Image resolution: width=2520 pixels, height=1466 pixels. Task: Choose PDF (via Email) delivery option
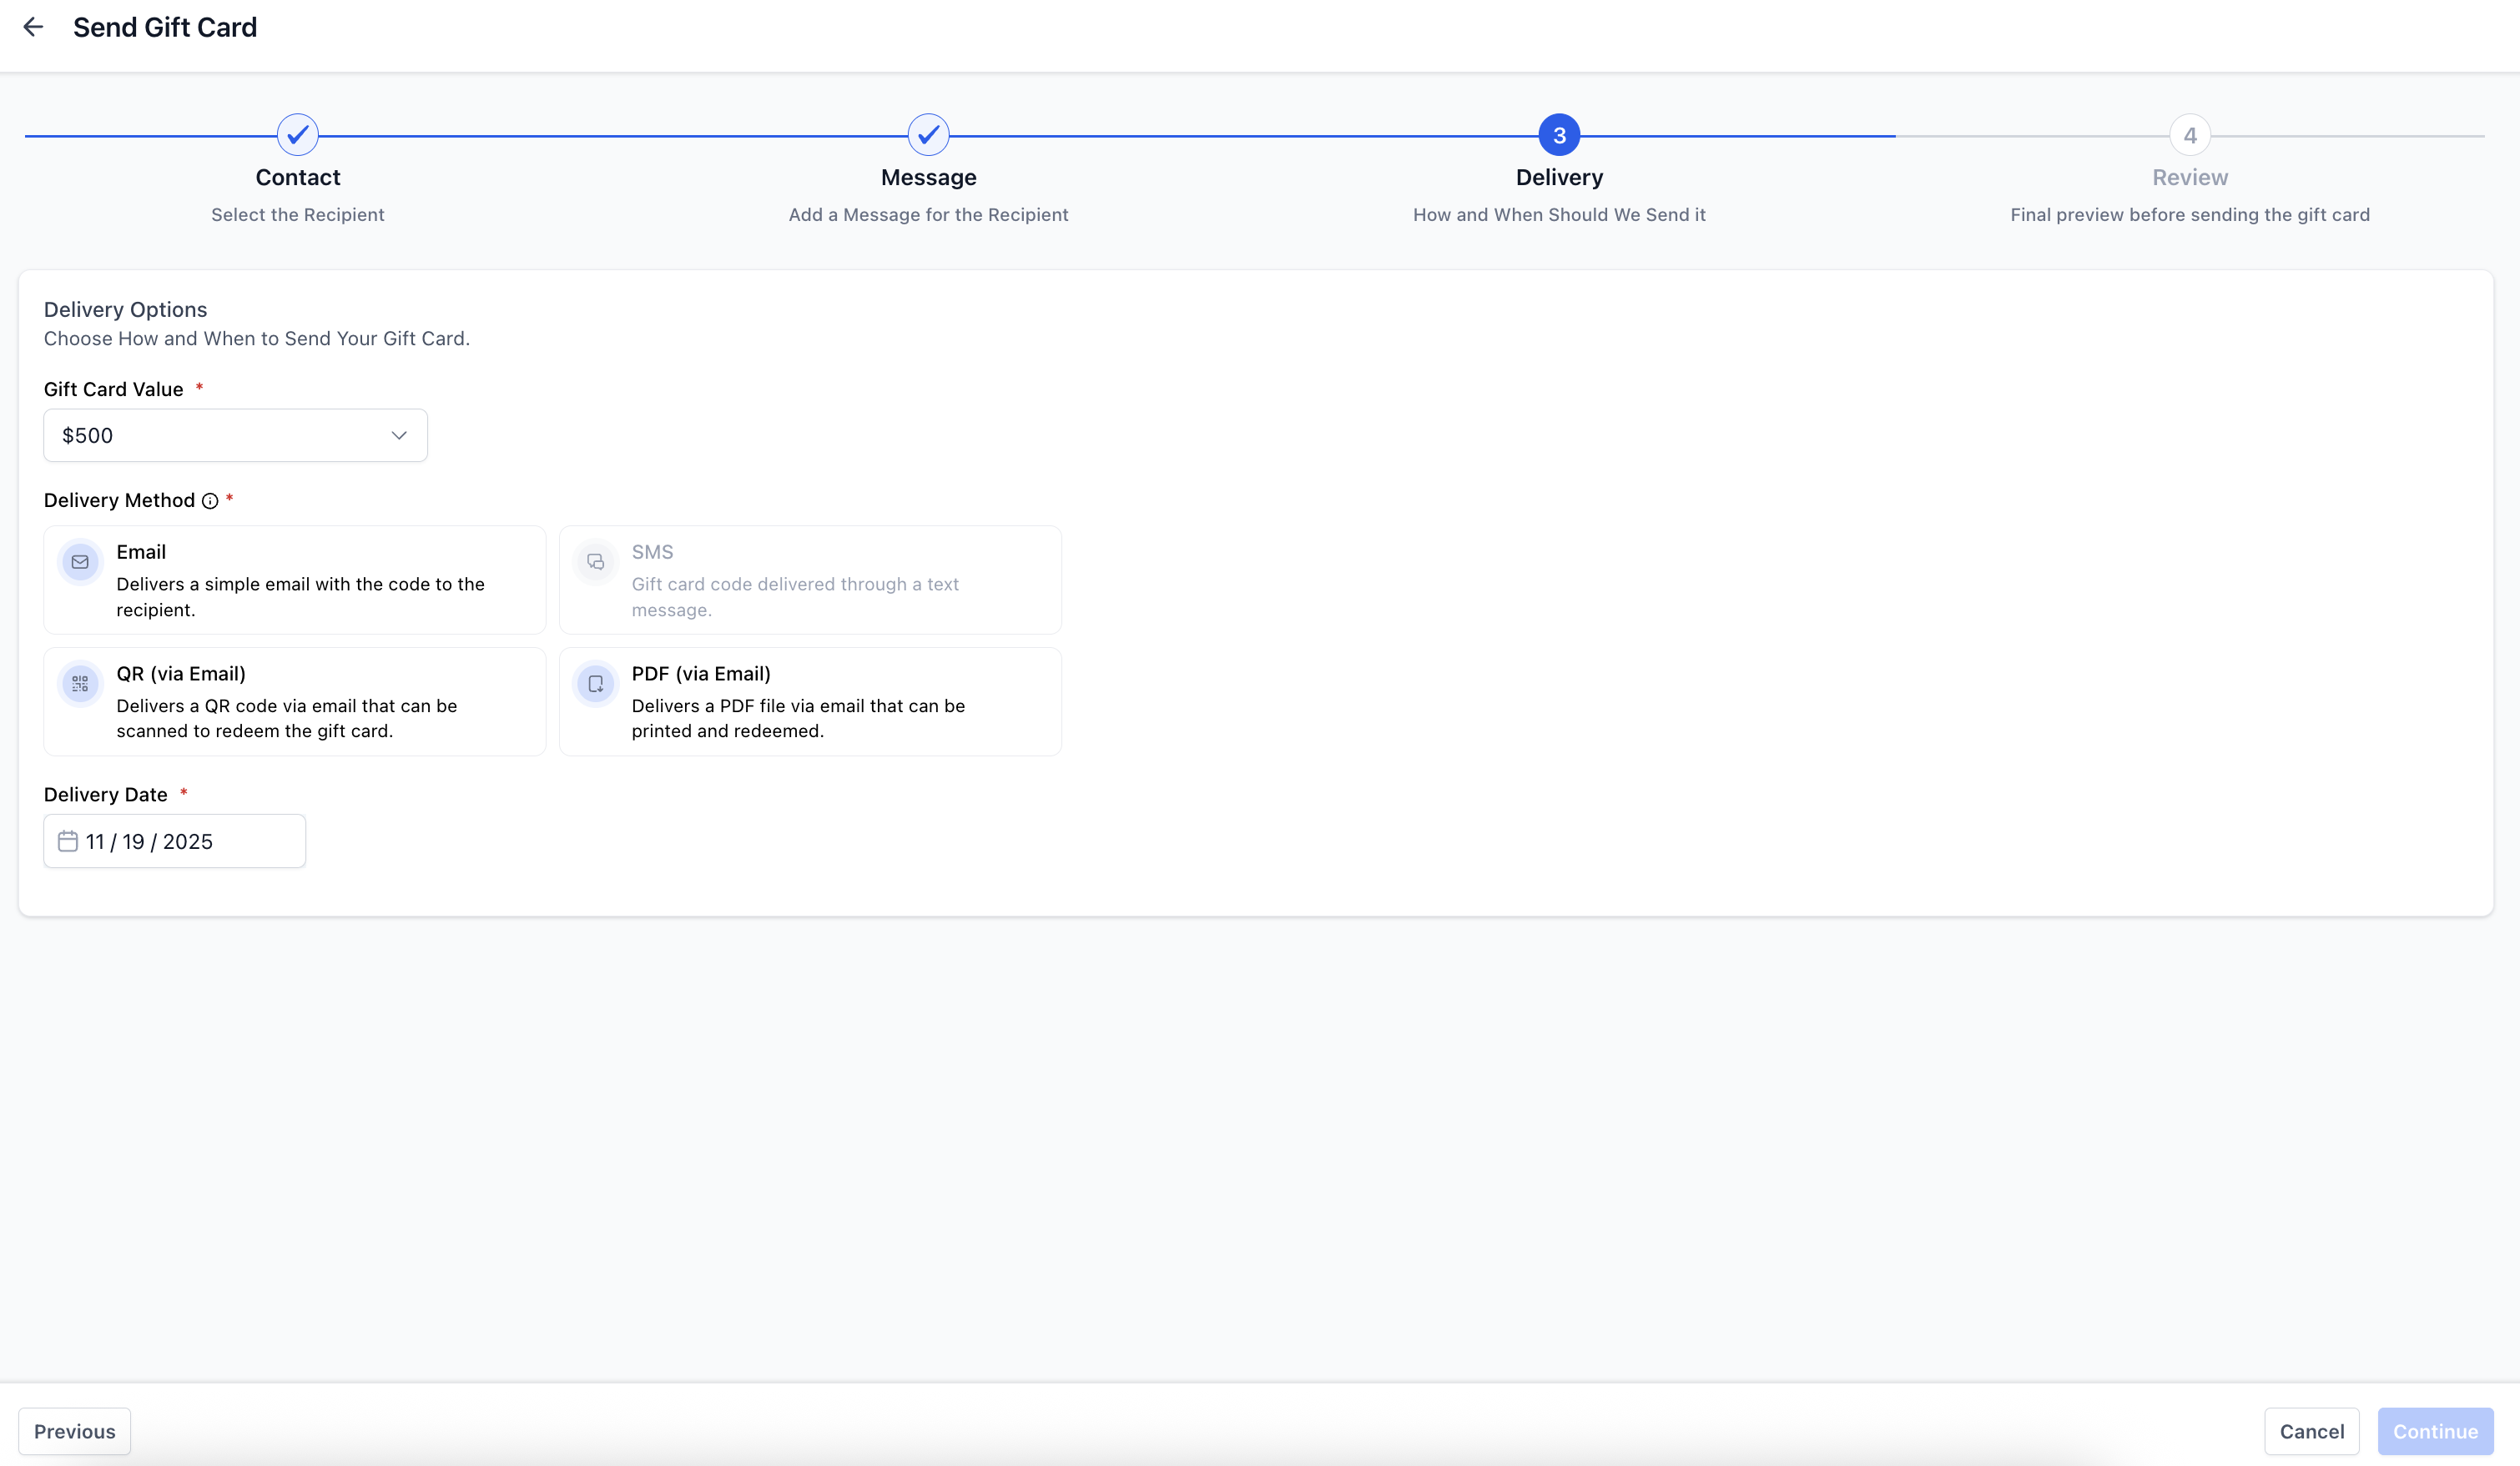(x=810, y=701)
